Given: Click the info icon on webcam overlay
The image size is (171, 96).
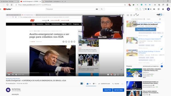Looking at the screenshot, I should [121, 16].
